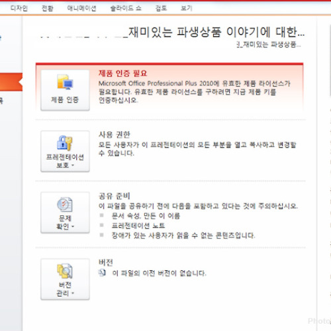Open the 프레젠테이션 보호 dropdown button
Image resolution: width=331 pixels, height=331 pixels.
coord(65,151)
